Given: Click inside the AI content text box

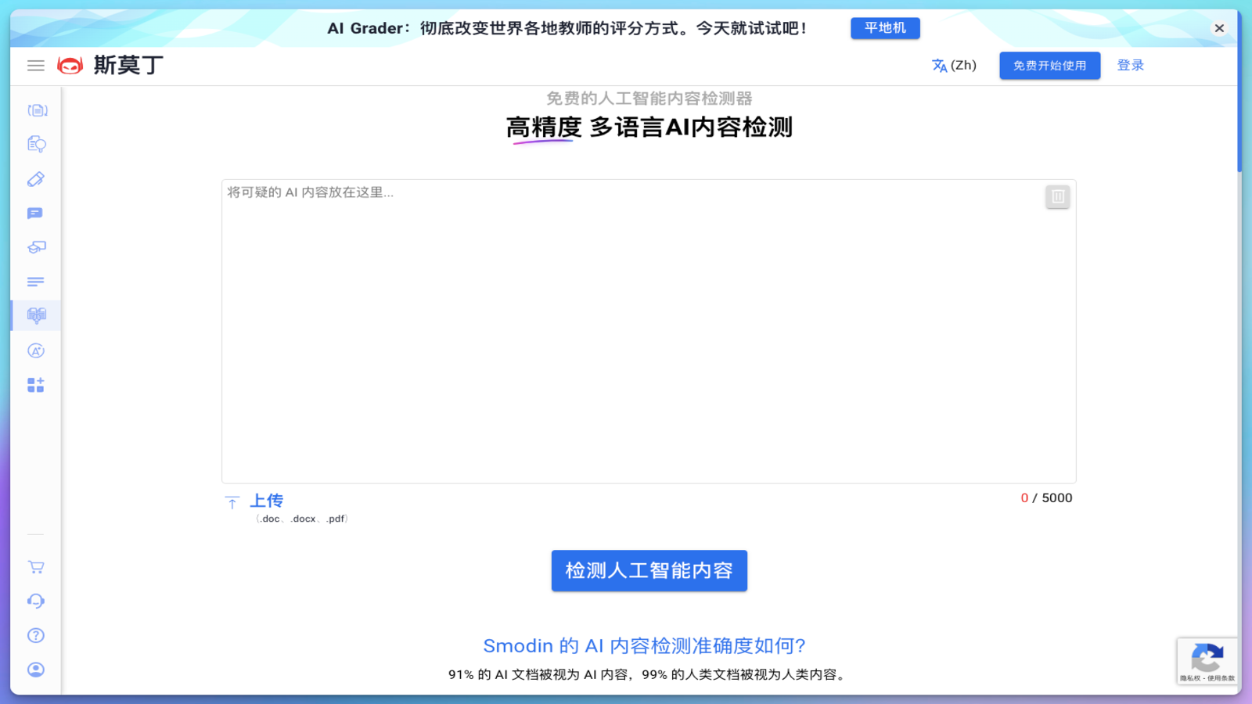Looking at the screenshot, I should (649, 329).
